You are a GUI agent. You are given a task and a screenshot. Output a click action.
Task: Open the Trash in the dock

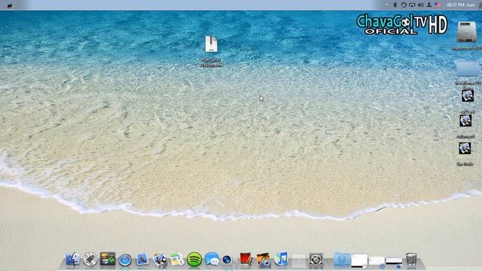(411, 259)
